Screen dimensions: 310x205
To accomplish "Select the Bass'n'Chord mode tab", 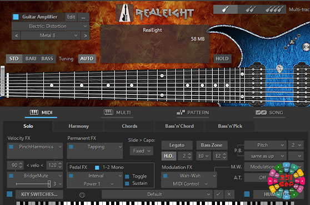I will click(179, 126).
